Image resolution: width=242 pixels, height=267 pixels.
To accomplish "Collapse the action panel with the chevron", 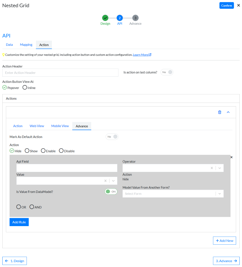I will tap(228, 112).
